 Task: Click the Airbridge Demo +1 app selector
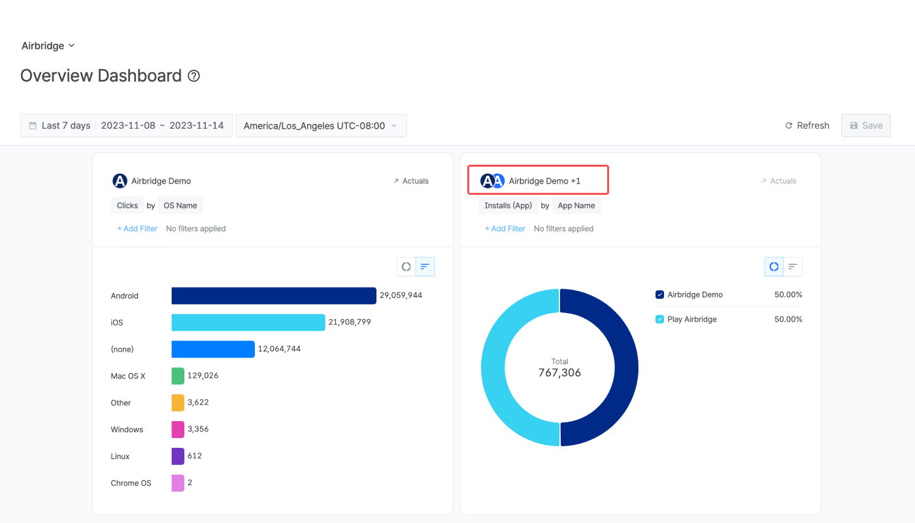tap(538, 180)
